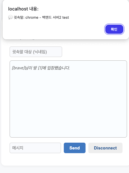Click the speech bubble icon in the alert
The height and width of the screenshot is (173, 129).
[10, 17]
